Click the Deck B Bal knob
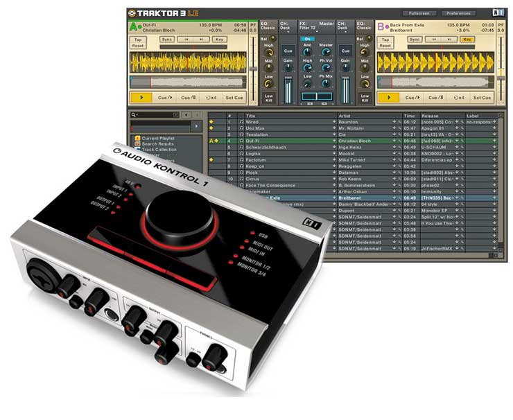The height and width of the screenshot is (420, 513). point(369,39)
